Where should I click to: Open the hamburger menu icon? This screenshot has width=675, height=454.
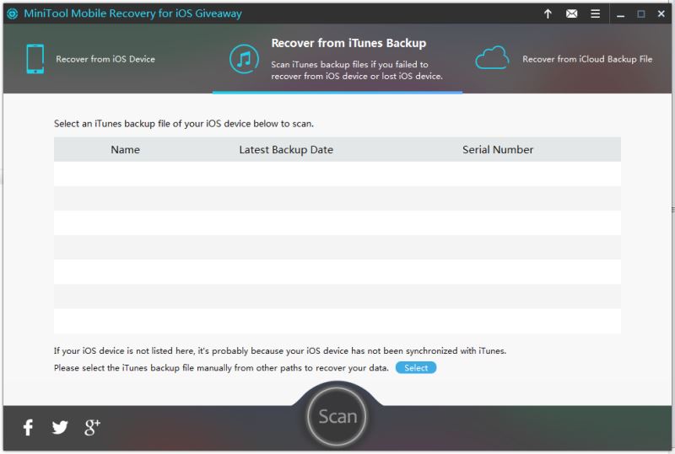pyautogui.click(x=596, y=13)
